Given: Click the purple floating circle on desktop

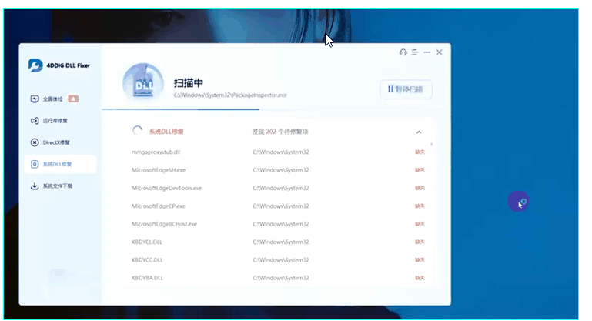Looking at the screenshot, I should [518, 201].
